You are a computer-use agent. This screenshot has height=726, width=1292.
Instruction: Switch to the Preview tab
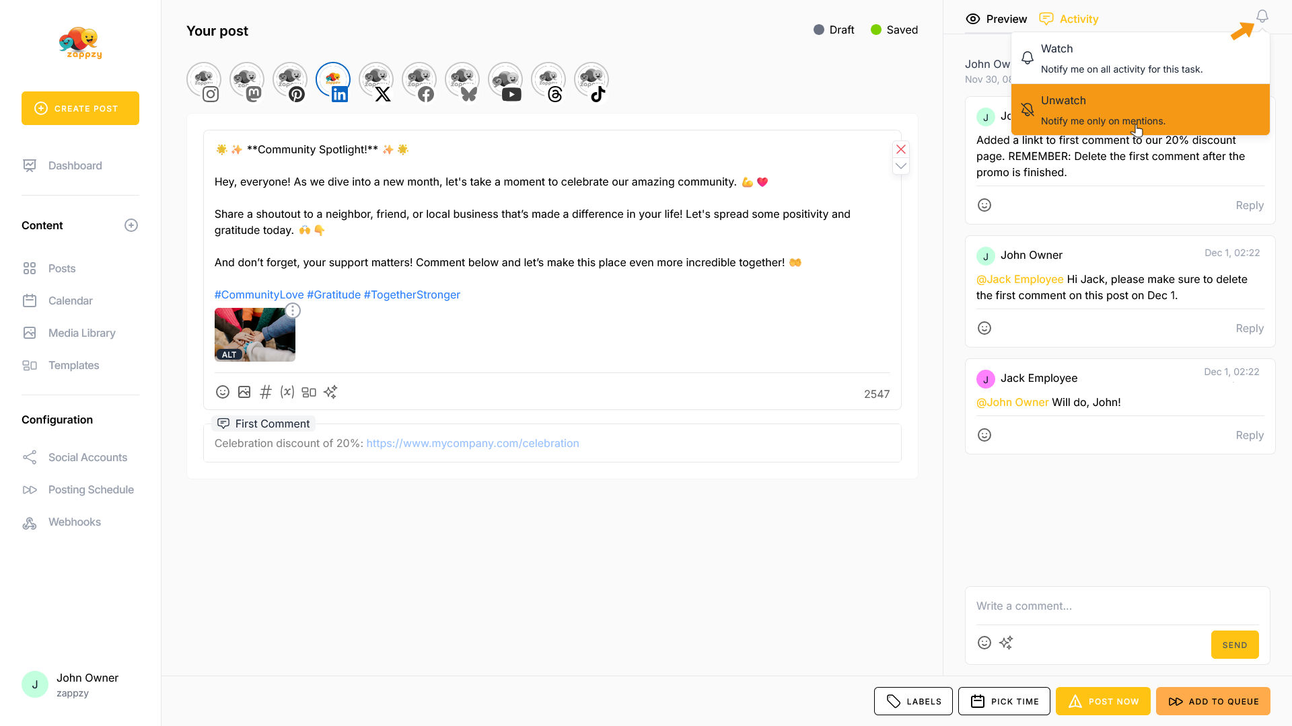tap(997, 19)
